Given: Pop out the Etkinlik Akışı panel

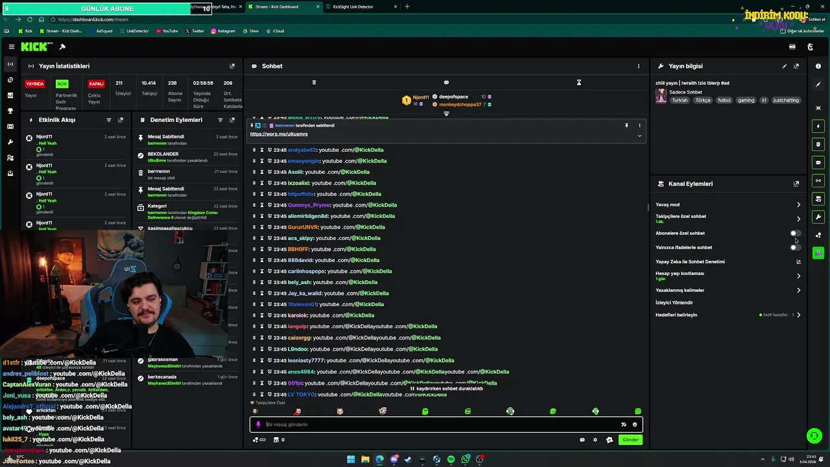Looking at the screenshot, I should 121,120.
